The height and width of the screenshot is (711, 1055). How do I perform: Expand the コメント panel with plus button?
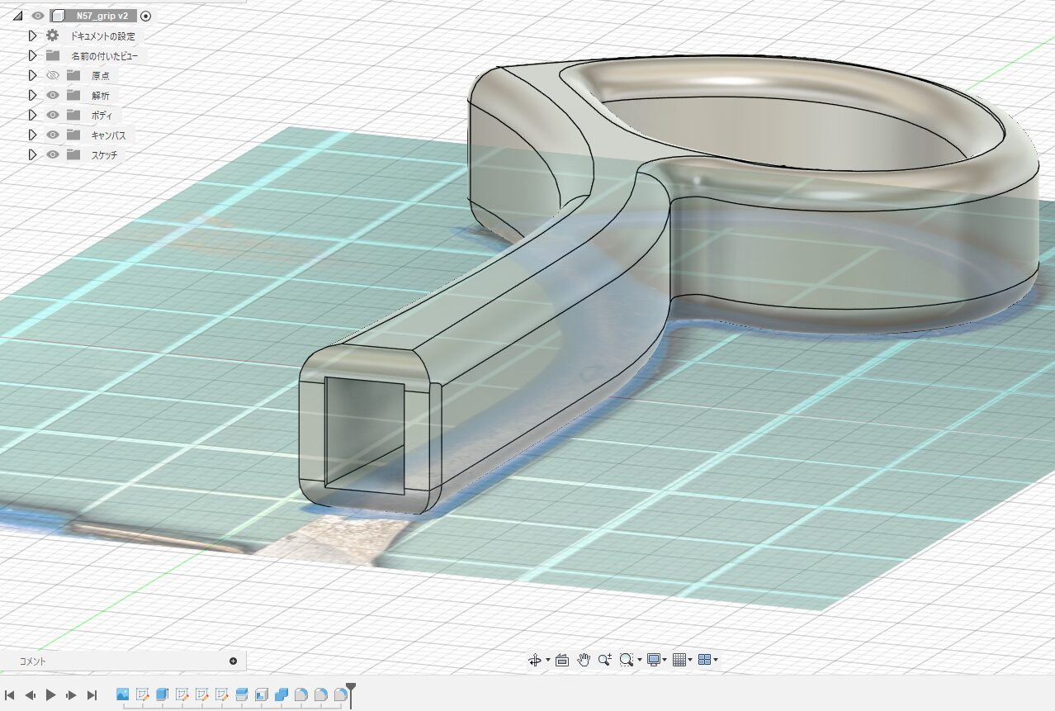(x=233, y=661)
